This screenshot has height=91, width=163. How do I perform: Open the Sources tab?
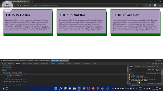(x=30, y=64)
